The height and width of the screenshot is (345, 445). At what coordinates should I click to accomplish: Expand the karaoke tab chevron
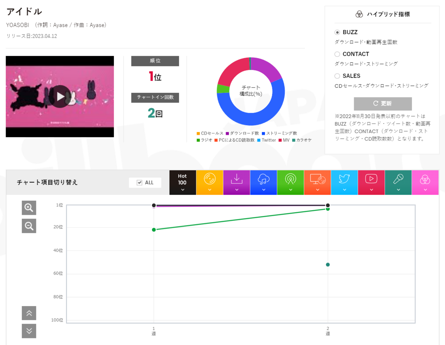(398, 190)
